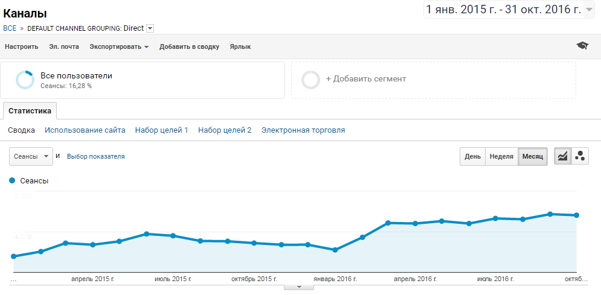Click Добавить в сводку button
The image size is (601, 295).
click(x=189, y=46)
